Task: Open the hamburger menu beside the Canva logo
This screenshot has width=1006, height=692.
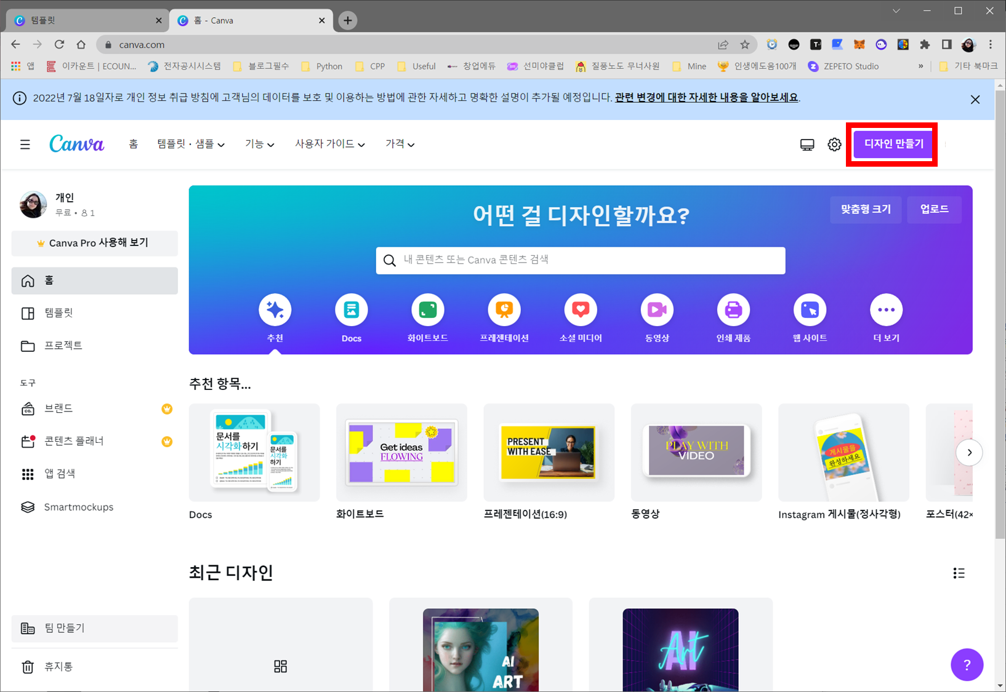Action: [25, 145]
